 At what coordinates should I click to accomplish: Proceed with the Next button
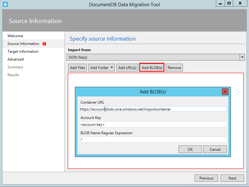(x=232, y=178)
